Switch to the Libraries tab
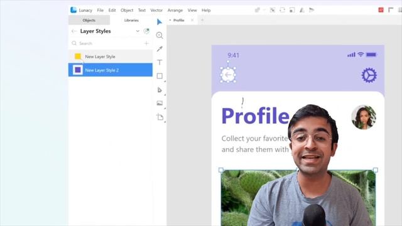The width and height of the screenshot is (402, 226). [131, 20]
